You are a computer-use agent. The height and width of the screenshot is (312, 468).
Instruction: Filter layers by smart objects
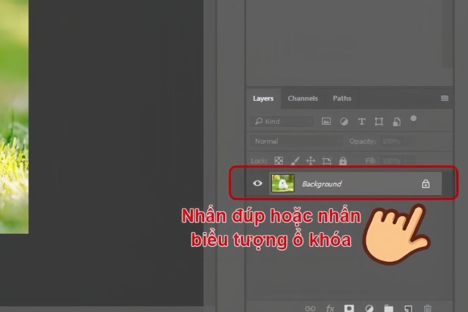pos(396,121)
